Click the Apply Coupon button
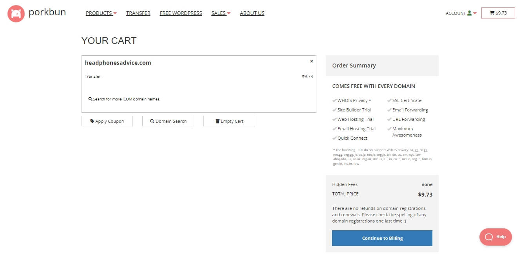This screenshot has width=521, height=257. (x=107, y=121)
